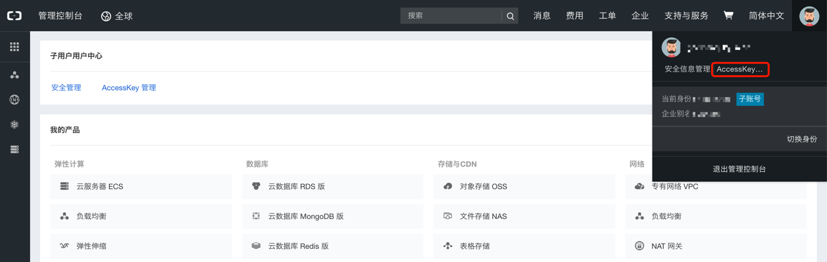Click inside the 搜索 search field
The image size is (827, 262).
(452, 16)
